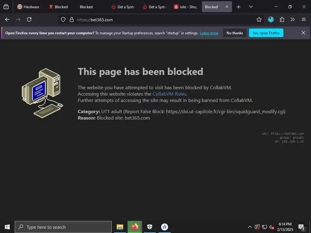The width and height of the screenshot is (311, 233).
Task: Click the IP: 192.168.1.15 text
Action: click(x=289, y=142)
